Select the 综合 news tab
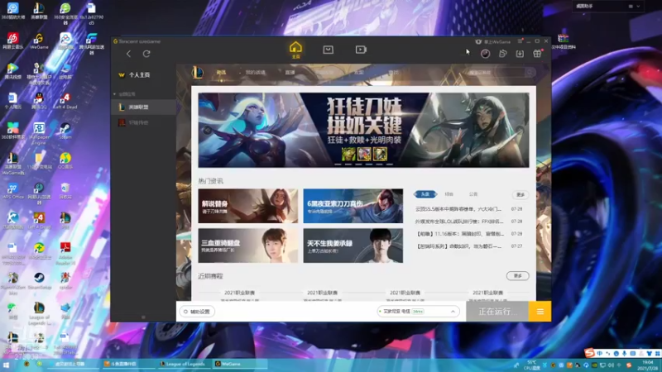The image size is (662, 372). coord(449,194)
